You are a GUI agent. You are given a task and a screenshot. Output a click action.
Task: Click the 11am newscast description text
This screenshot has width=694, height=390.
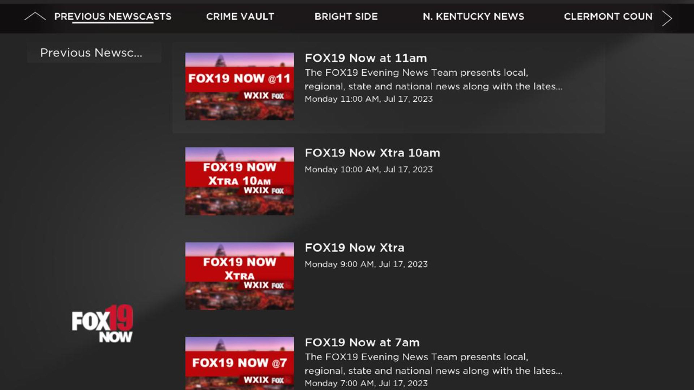pyautogui.click(x=433, y=80)
